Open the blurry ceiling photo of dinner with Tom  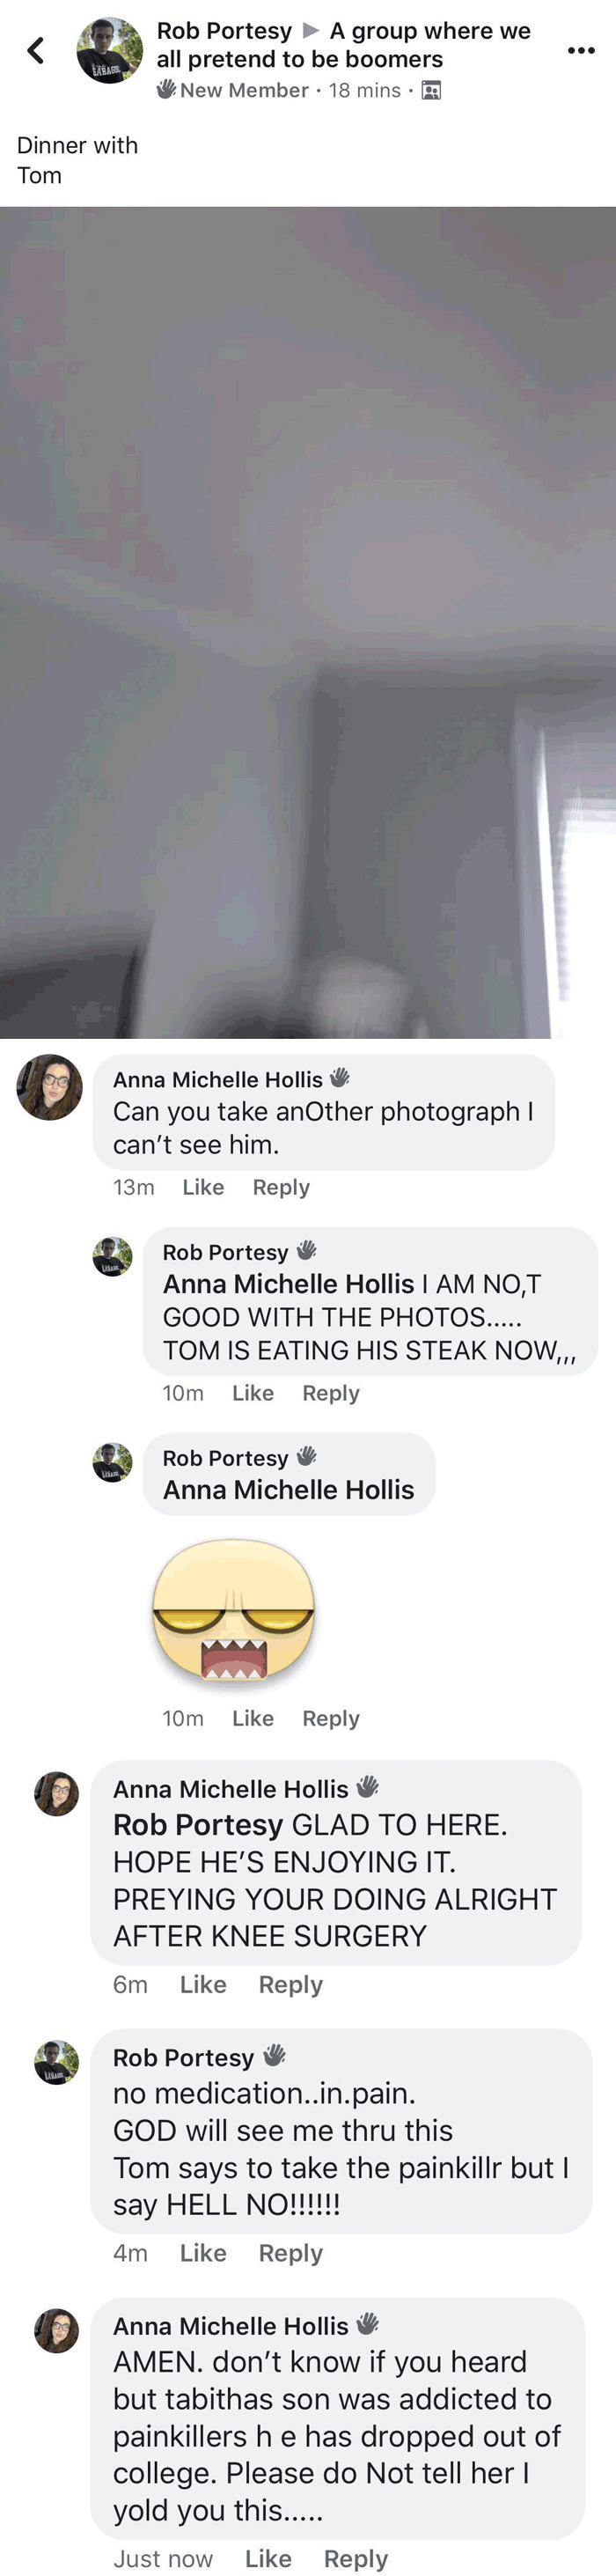pyautogui.click(x=308, y=620)
